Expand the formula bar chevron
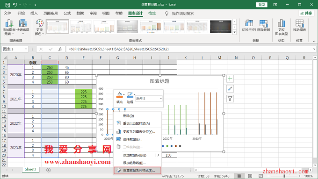The width and height of the screenshot is (318, 179). [314, 49]
